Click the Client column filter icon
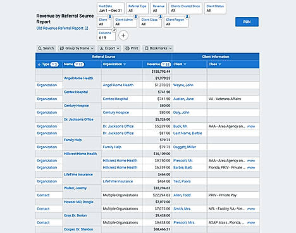Image resolution: width=296 pixels, height=233 pixels. pyautogui.click(x=185, y=65)
